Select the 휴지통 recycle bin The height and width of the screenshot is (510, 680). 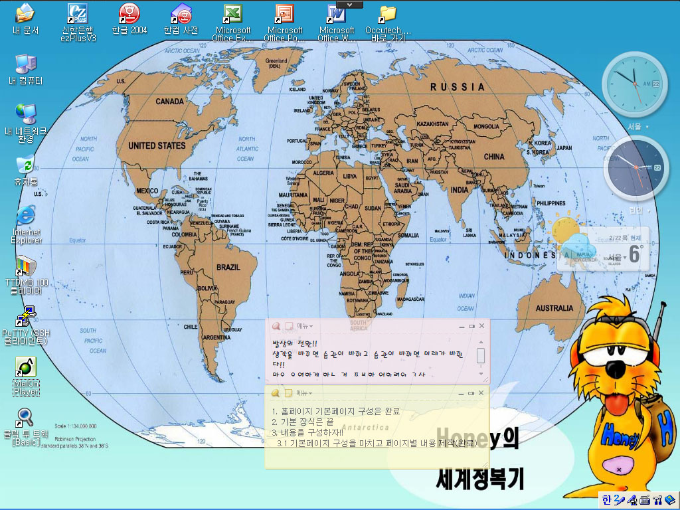click(26, 170)
